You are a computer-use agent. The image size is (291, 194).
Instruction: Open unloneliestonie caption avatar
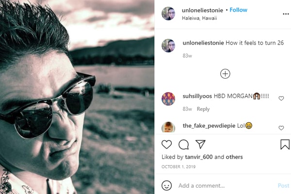(x=168, y=46)
